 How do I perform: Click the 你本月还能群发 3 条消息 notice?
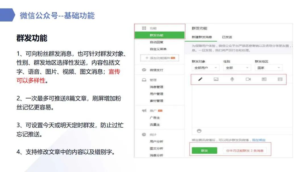[x=245, y=150]
